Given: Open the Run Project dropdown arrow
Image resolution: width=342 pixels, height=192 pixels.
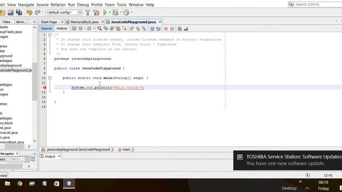Looking at the screenshot, I should pyautogui.click(x=110, y=12).
